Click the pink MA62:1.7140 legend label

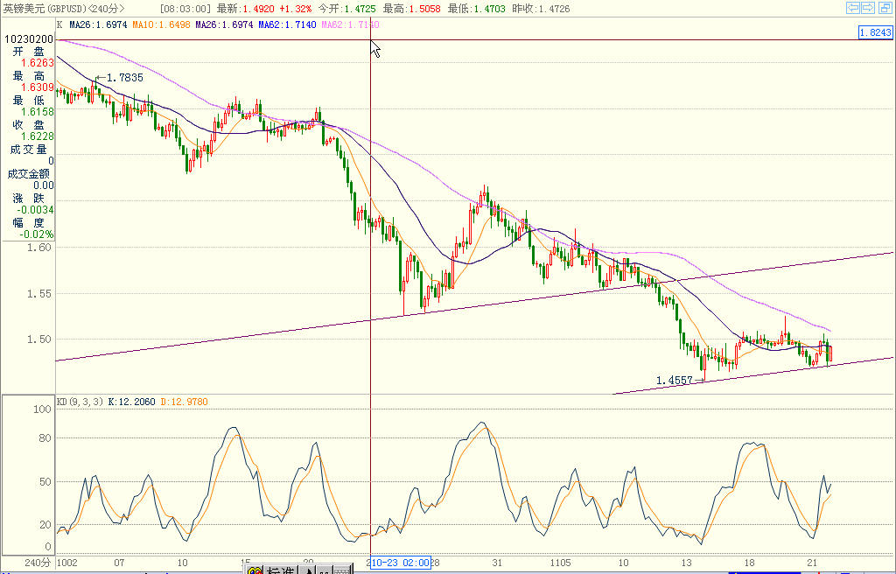(x=350, y=24)
